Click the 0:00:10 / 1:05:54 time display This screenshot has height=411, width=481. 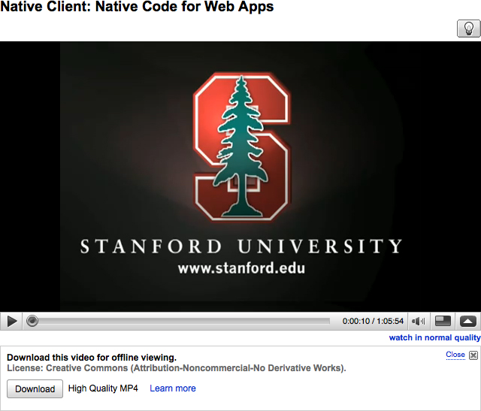[x=373, y=321]
